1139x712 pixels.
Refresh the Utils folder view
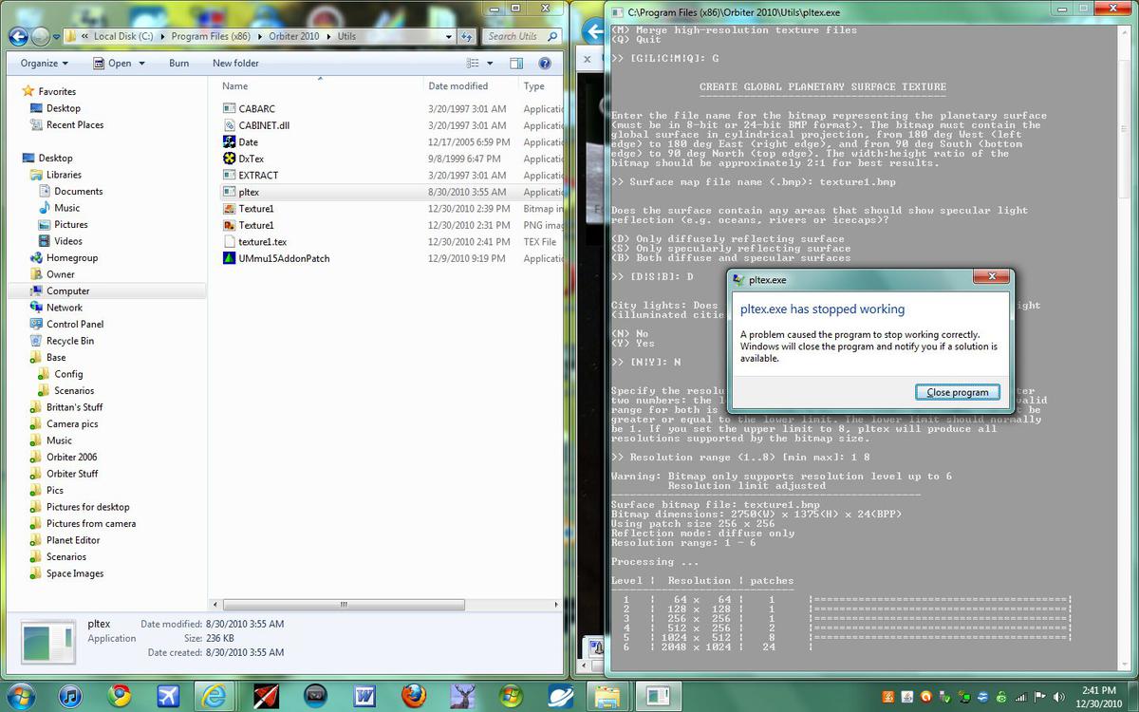(466, 36)
